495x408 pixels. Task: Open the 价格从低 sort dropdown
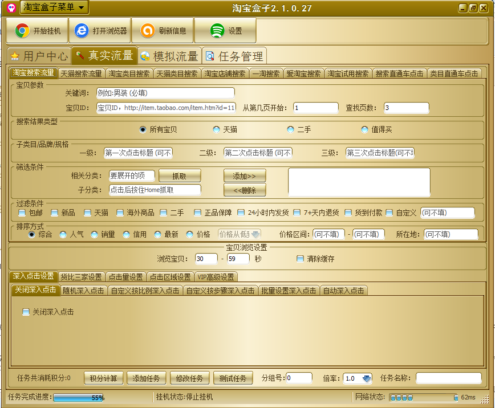[x=240, y=234]
